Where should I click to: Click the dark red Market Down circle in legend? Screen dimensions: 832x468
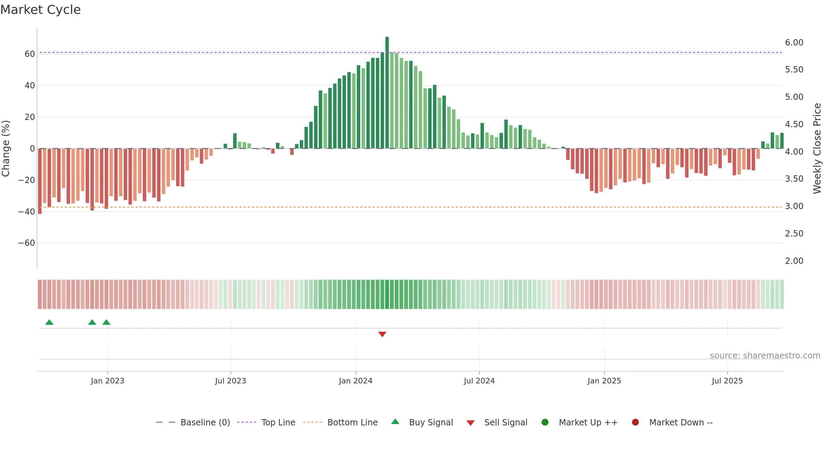click(635, 422)
